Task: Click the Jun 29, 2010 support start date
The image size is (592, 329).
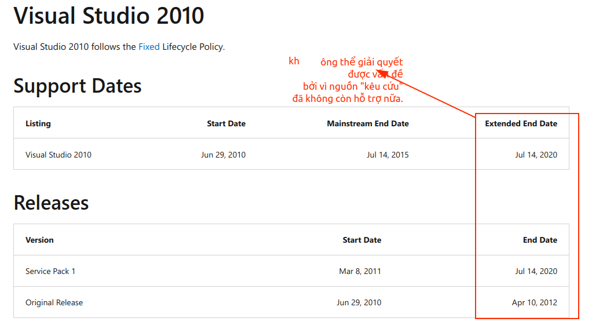Action: tap(223, 155)
